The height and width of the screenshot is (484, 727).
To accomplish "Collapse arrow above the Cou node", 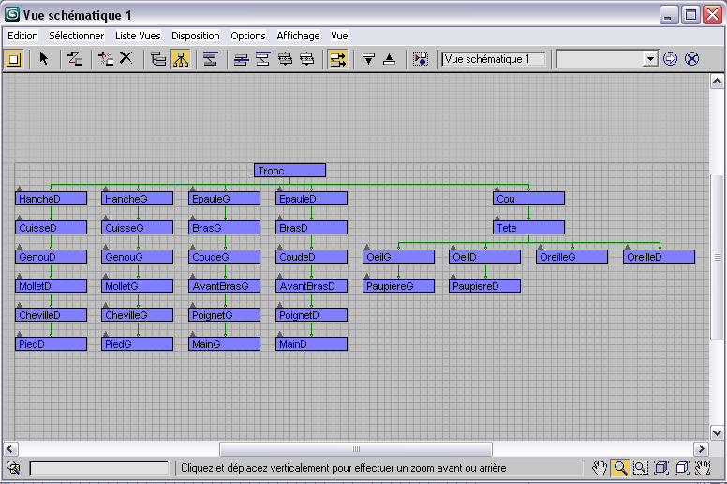I will pyautogui.click(x=497, y=189).
